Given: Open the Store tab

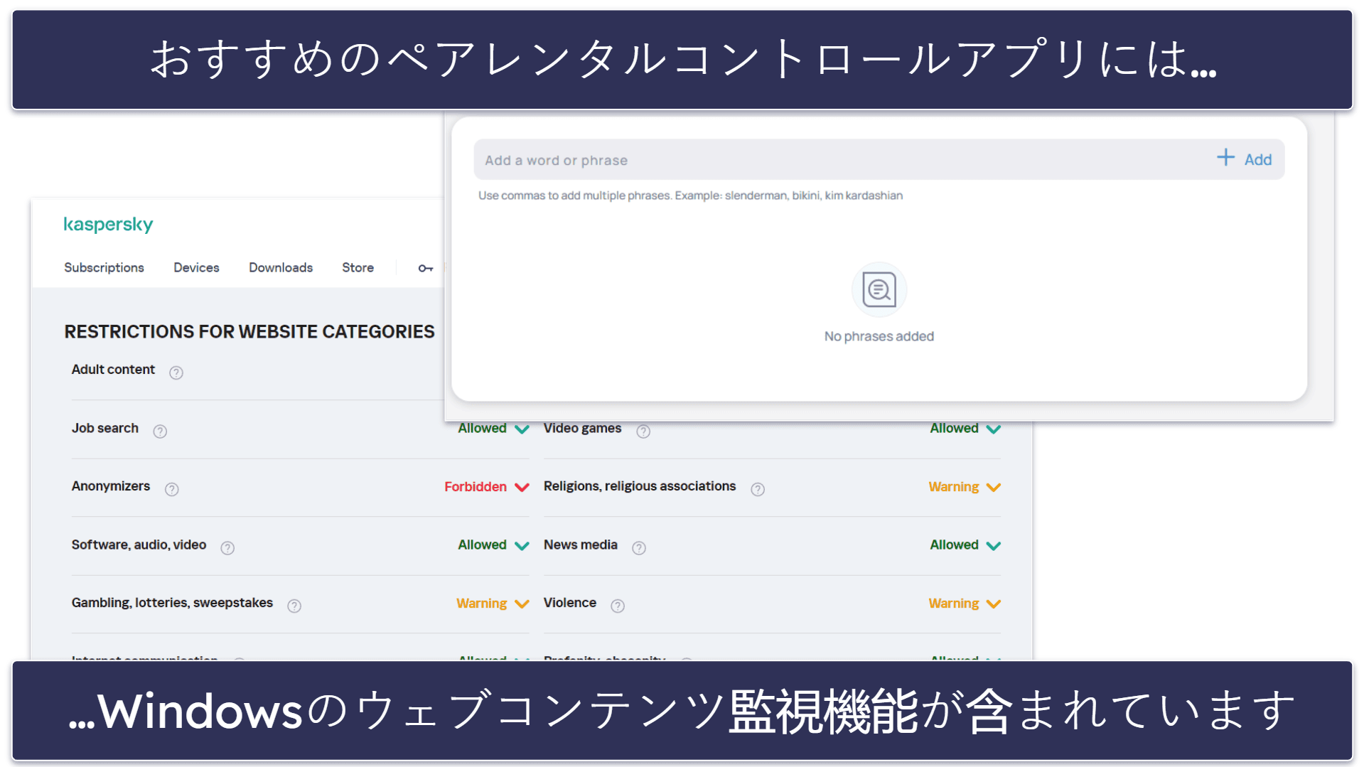Looking at the screenshot, I should click(x=358, y=268).
